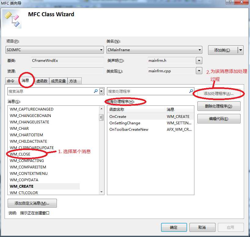
Task: Click the 应用 button
Action: [231, 227]
